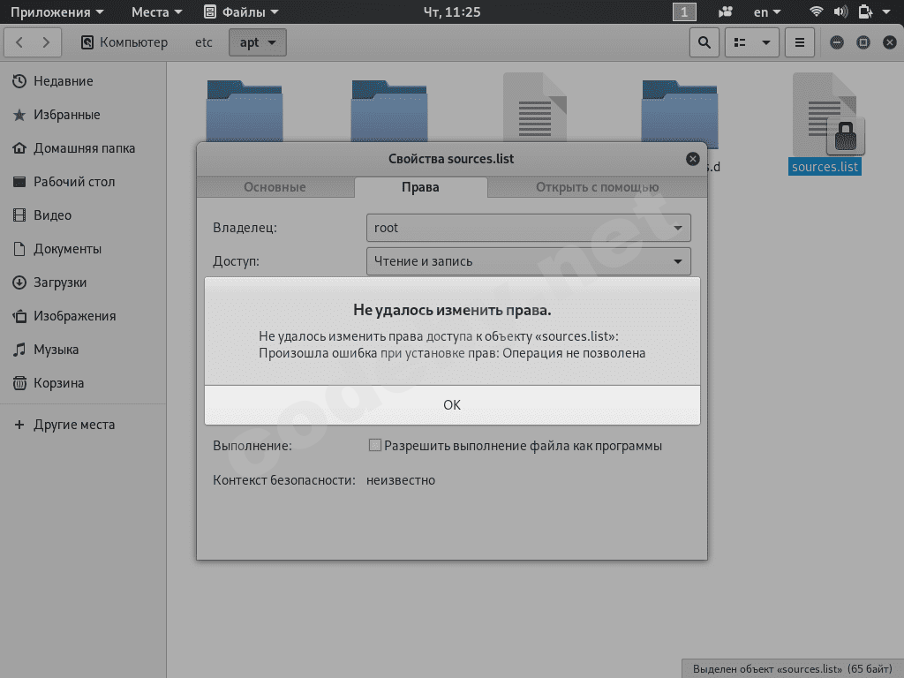Open view options dropdown arrow
The width and height of the screenshot is (904, 678).
click(765, 42)
